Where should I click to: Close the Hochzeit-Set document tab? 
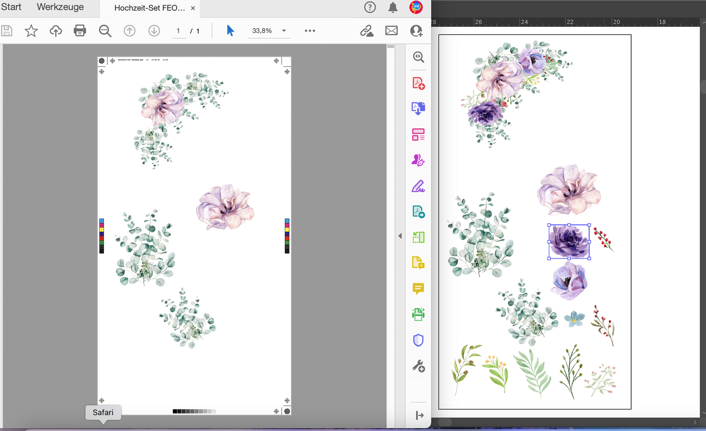coord(193,8)
